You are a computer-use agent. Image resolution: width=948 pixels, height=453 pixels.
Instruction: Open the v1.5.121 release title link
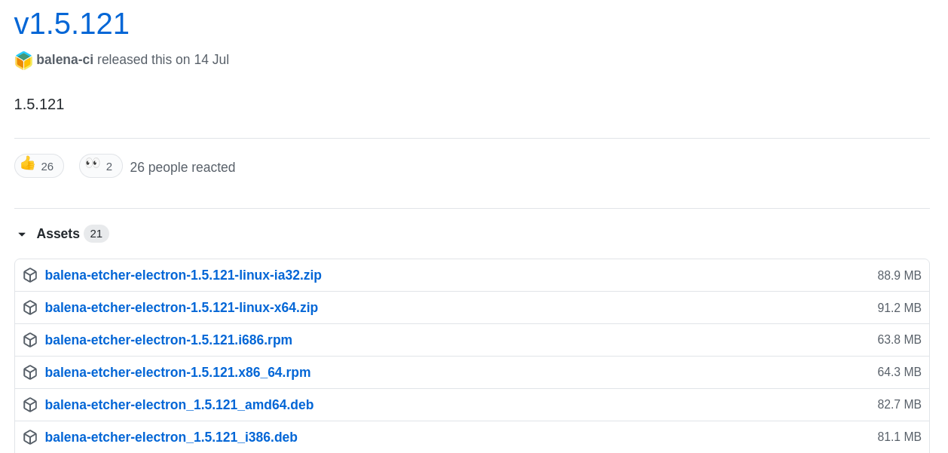click(x=72, y=24)
